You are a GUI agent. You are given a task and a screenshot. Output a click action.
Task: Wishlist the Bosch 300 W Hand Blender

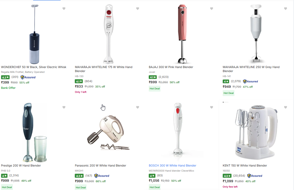(211, 107)
